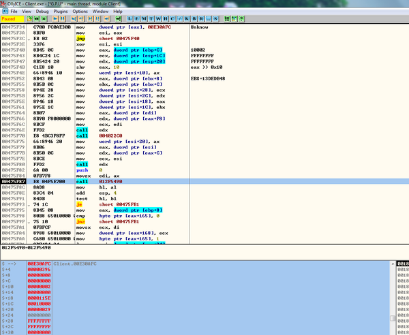Image resolution: width=409 pixels, height=335 pixels.
Task: Open the Options menu
Action: tap(80, 12)
